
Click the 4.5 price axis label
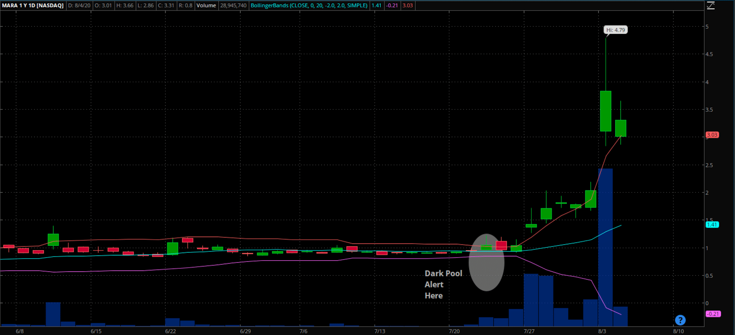pos(709,54)
